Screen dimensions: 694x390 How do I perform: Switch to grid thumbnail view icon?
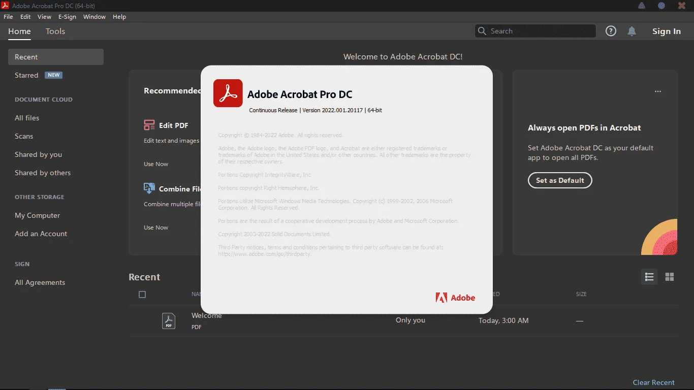(x=670, y=277)
